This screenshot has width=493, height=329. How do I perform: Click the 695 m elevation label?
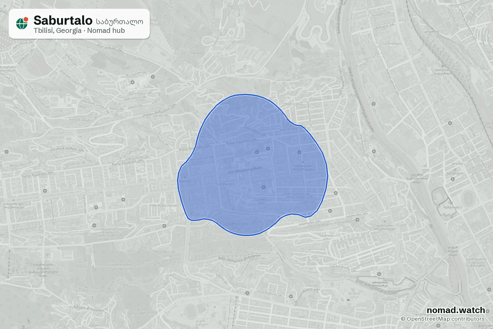[101, 76]
